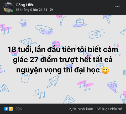
Task: Click the smiley emoji in post text
Action: pos(106,70)
